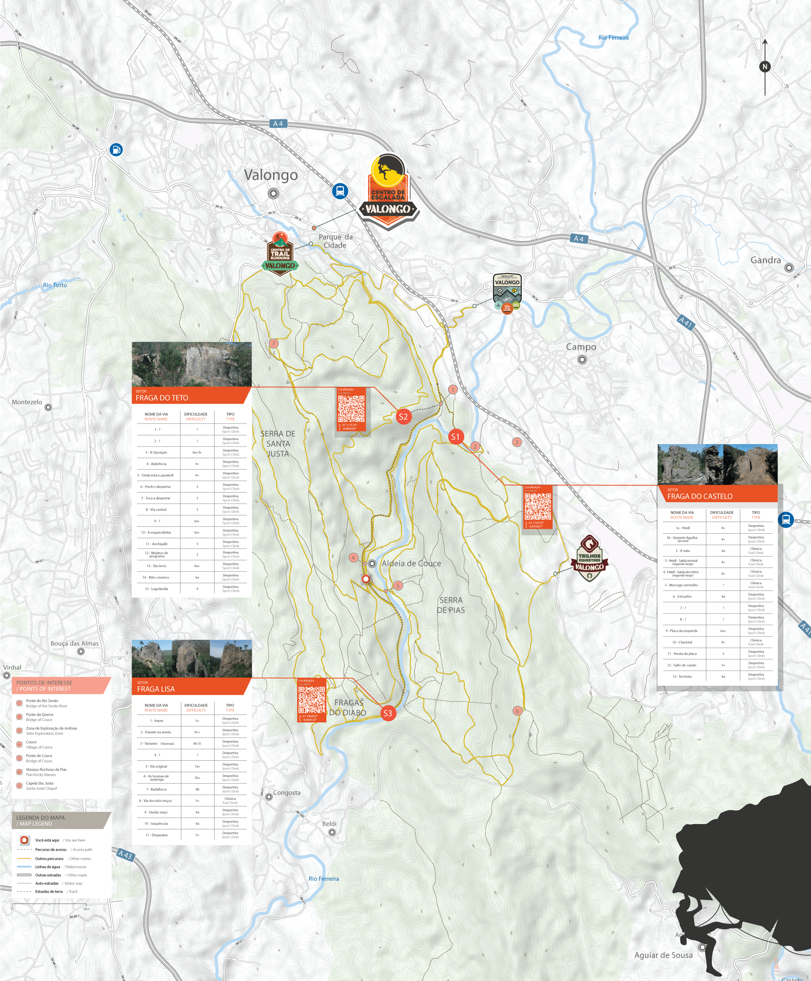Click the Fraga Lisa QR code
The height and width of the screenshot is (981, 811).
312,700
